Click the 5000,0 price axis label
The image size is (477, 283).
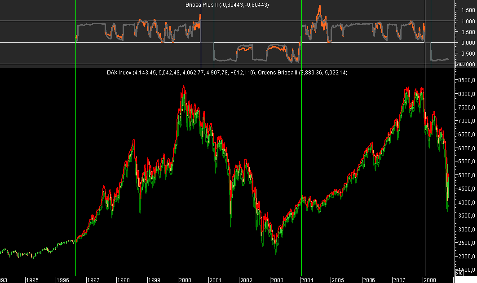(466, 175)
